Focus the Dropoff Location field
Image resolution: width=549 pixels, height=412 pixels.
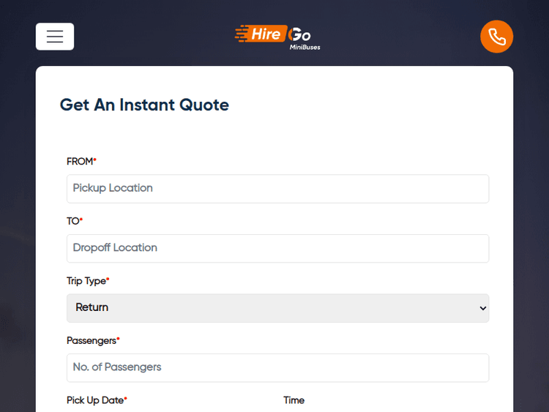click(x=277, y=248)
